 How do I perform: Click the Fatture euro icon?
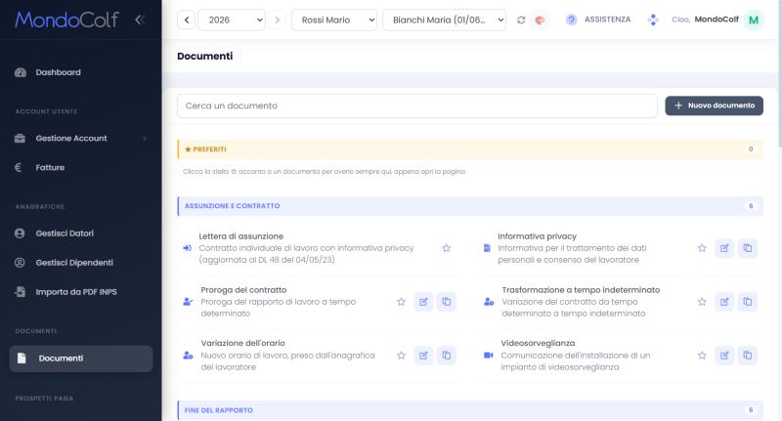[18, 167]
